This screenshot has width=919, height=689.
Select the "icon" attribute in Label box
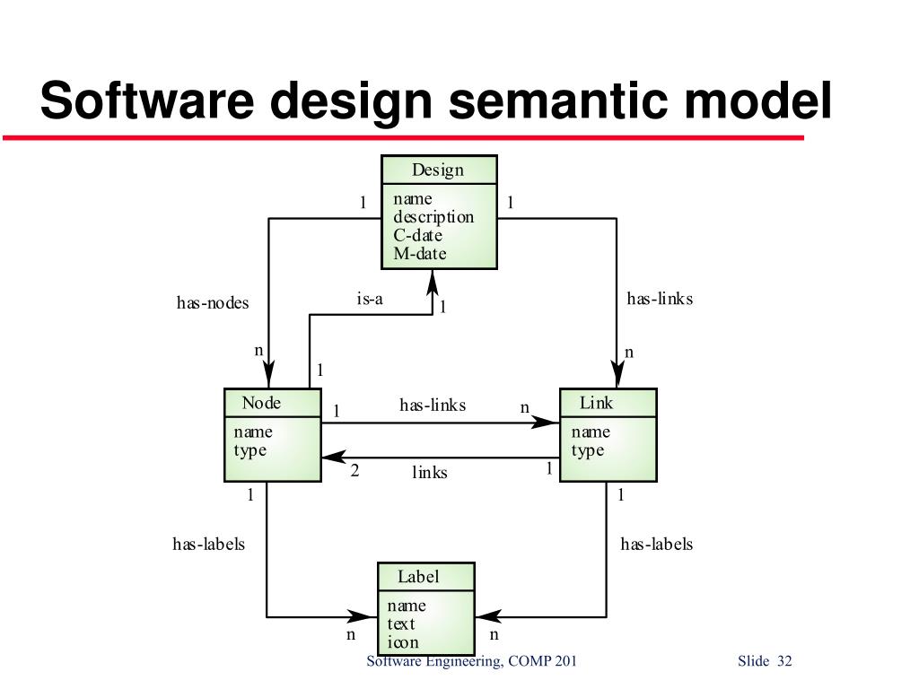(x=403, y=642)
